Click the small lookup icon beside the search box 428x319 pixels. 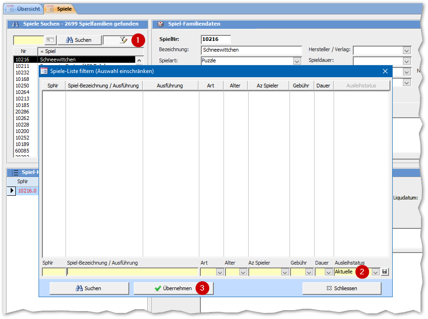(50, 40)
